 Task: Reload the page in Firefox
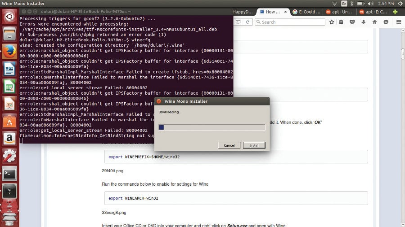[247, 22]
